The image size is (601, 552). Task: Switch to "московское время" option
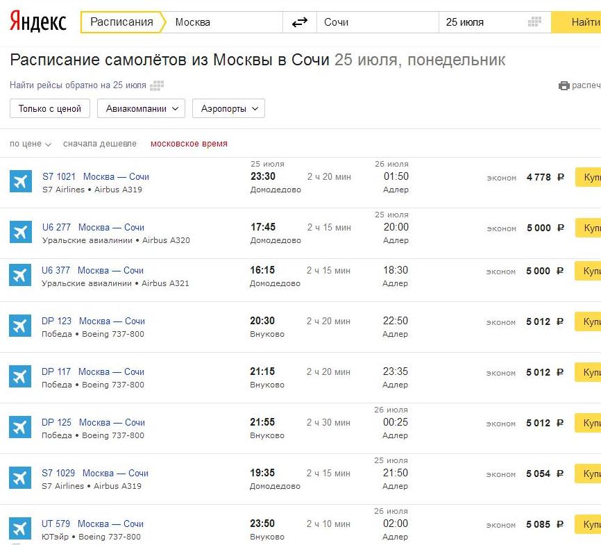189,144
